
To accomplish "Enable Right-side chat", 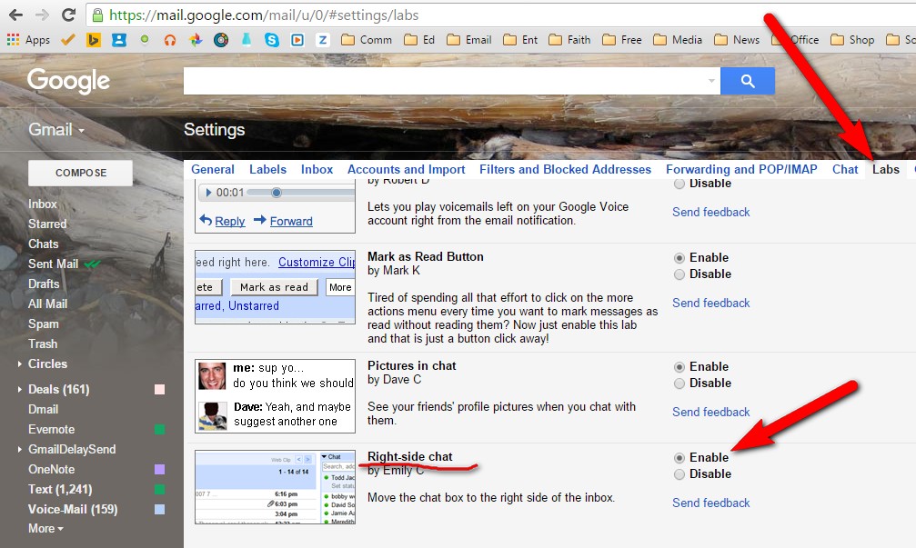I will pos(680,457).
